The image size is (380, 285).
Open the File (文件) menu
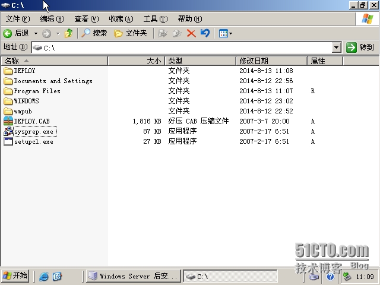coord(18,19)
